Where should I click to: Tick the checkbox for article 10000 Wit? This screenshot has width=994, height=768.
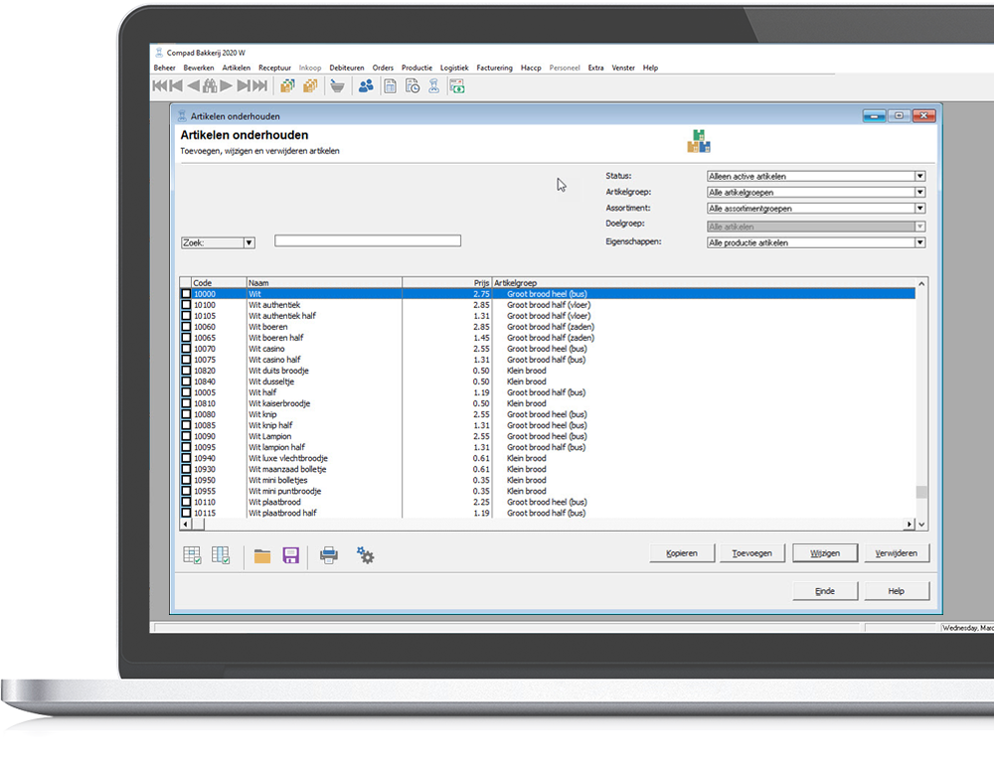[x=186, y=294]
